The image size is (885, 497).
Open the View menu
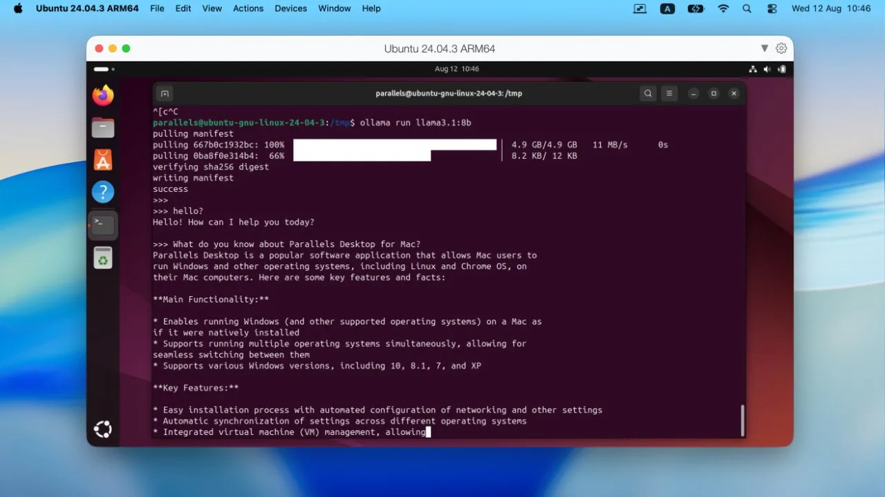212,8
